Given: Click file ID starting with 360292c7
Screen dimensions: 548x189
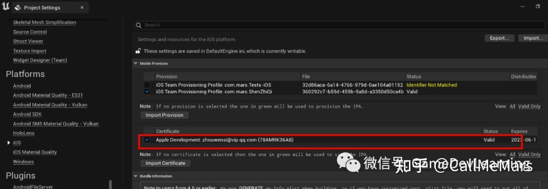Looking at the screenshot, I should tap(353, 92).
